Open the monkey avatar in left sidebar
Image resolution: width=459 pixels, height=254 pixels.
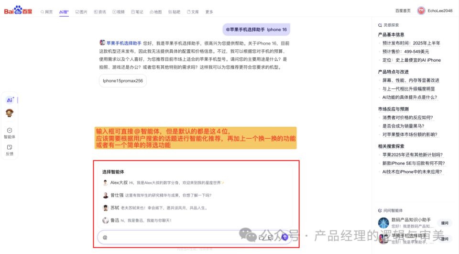[10, 113]
